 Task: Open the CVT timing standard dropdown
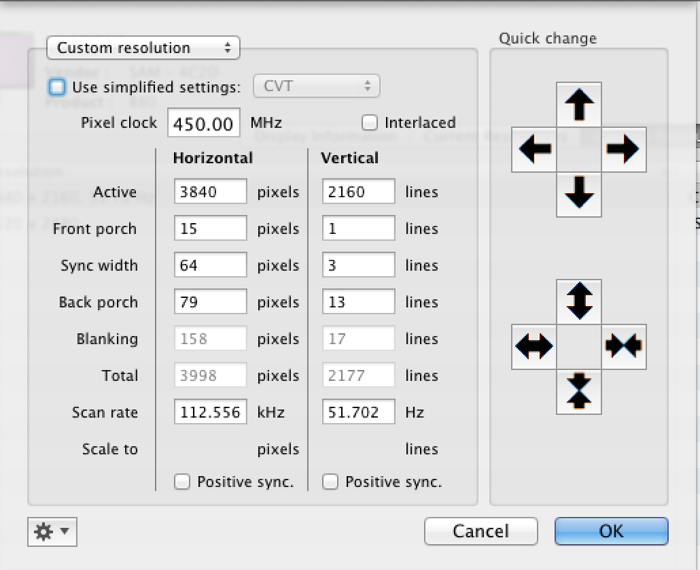coord(317,86)
